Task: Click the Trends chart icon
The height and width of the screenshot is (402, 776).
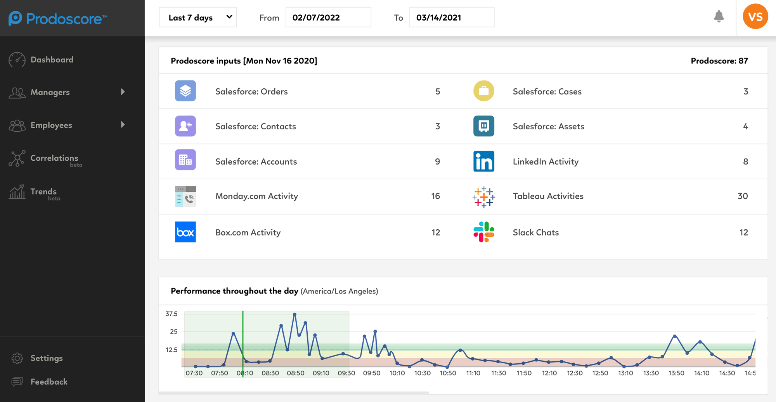Action: click(17, 192)
